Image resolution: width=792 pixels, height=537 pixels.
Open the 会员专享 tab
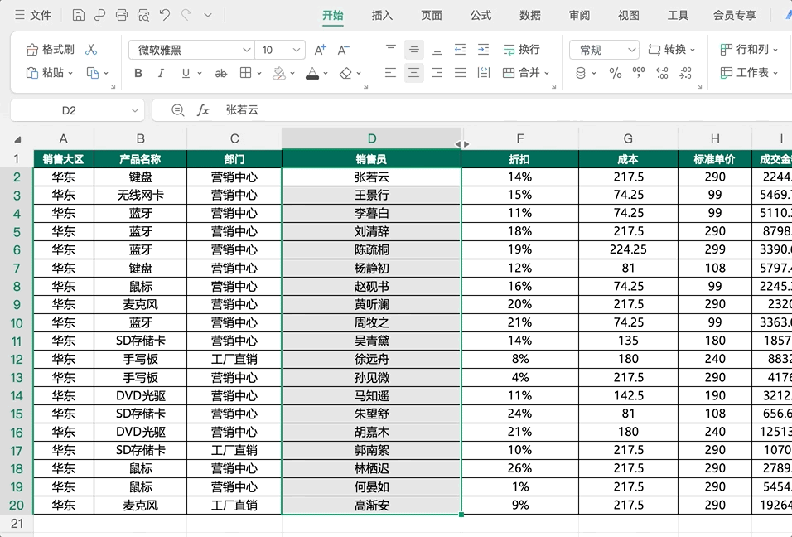[x=734, y=15]
